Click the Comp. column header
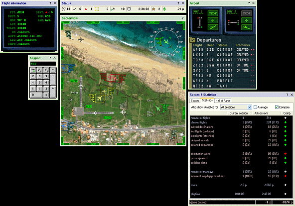 tap(287, 113)
